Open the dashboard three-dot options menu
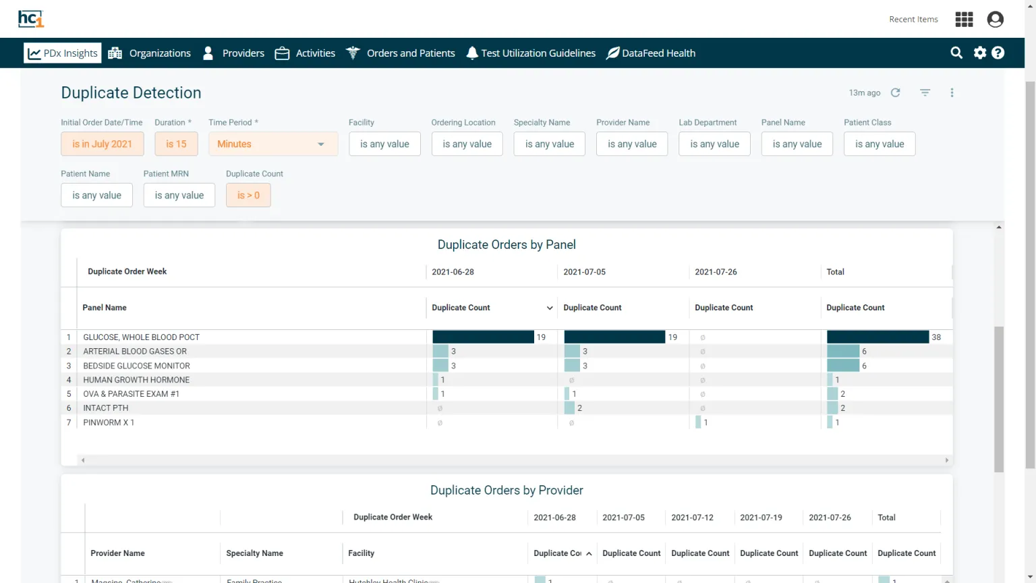The image size is (1036, 583). point(952,92)
